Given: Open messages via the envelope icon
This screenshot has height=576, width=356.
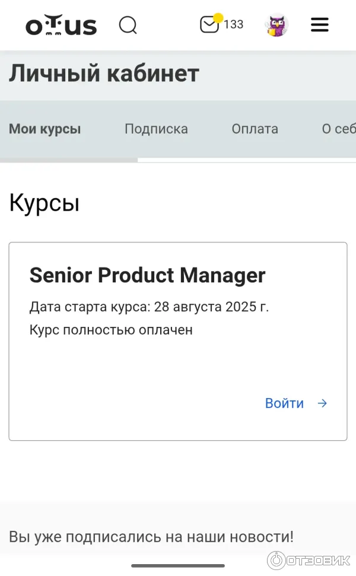Looking at the screenshot, I should [209, 25].
